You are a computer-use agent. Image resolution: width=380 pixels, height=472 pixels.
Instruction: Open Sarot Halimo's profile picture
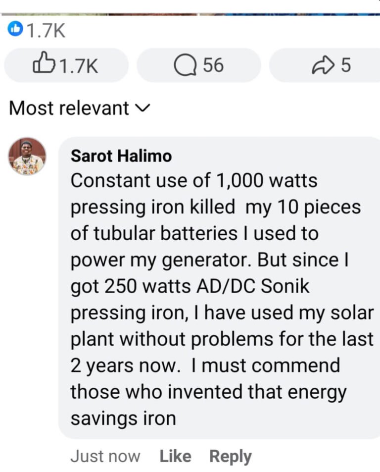click(x=27, y=156)
